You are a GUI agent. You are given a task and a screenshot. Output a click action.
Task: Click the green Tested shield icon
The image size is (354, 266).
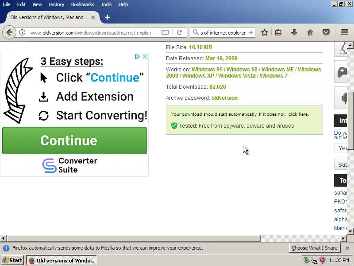pos(174,125)
